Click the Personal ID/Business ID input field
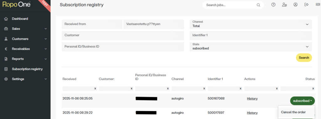Screen dimensions: 321x119 point(123,47)
